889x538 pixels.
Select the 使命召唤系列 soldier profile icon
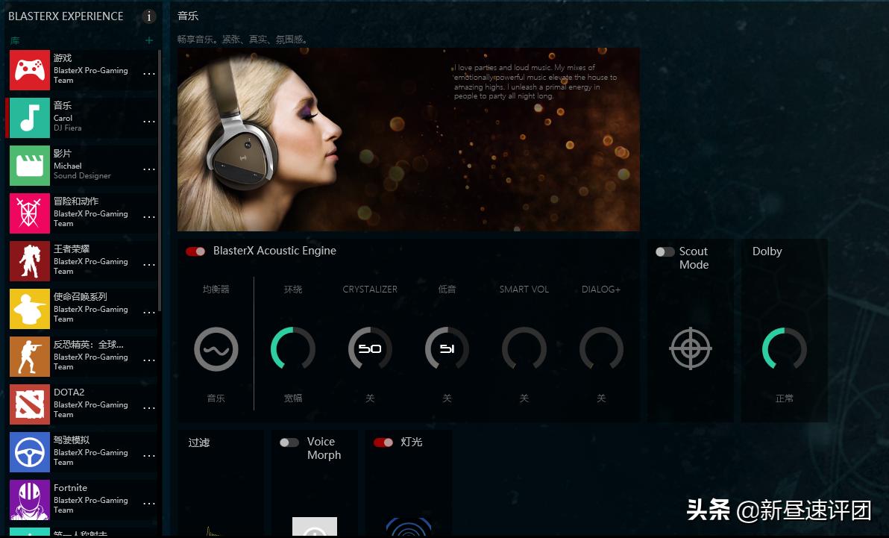pyautogui.click(x=30, y=309)
